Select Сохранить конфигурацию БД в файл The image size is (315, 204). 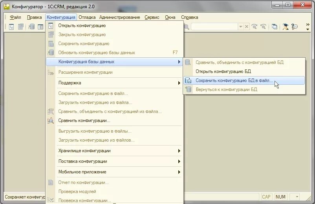(x=244, y=80)
